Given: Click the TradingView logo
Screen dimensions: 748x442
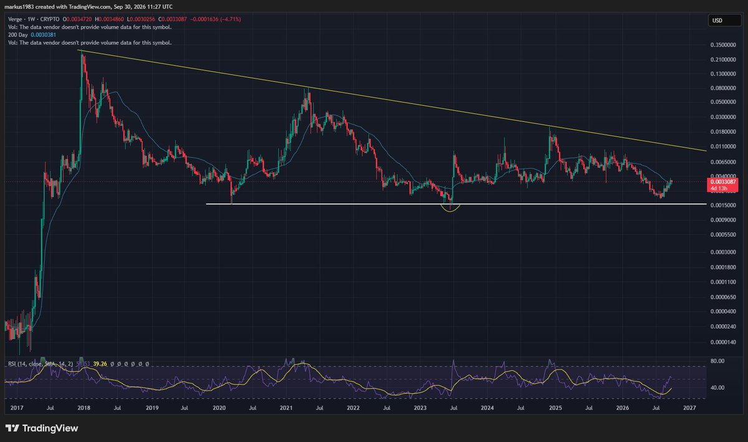Looking at the screenshot, I should point(41,428).
